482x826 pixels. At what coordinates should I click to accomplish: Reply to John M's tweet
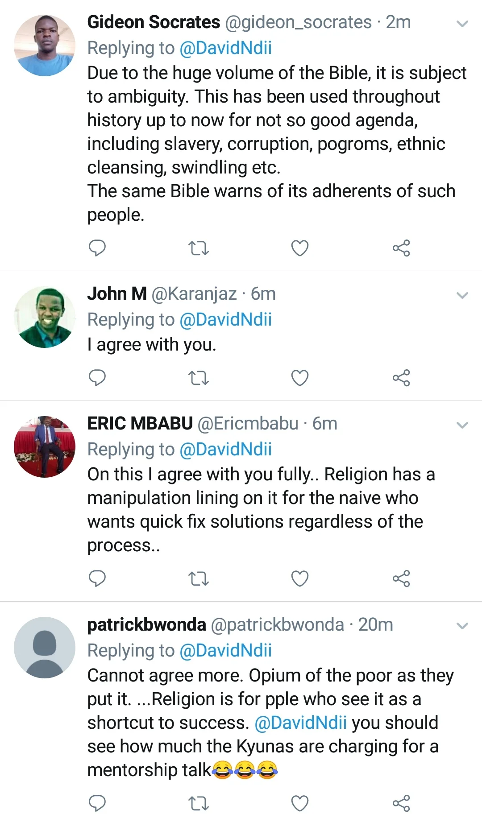pos(97,378)
